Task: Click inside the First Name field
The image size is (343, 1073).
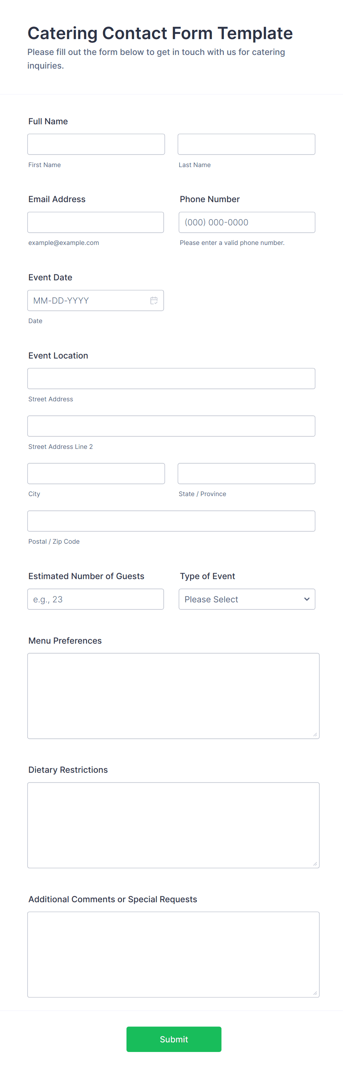Action: tap(96, 144)
